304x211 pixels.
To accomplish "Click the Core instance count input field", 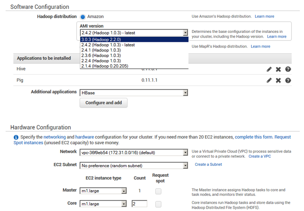I will coord(139,203).
